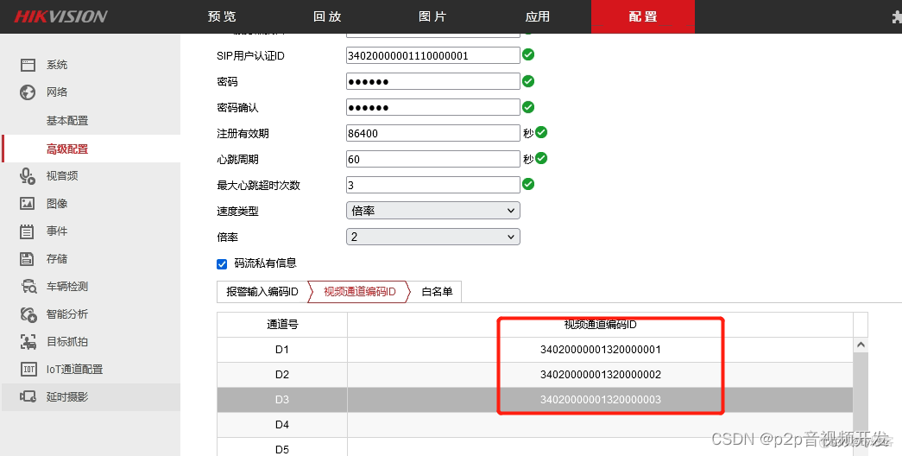Click channel ID 34020000001320000003
Image resolution: width=902 pixels, height=456 pixels.
point(601,400)
